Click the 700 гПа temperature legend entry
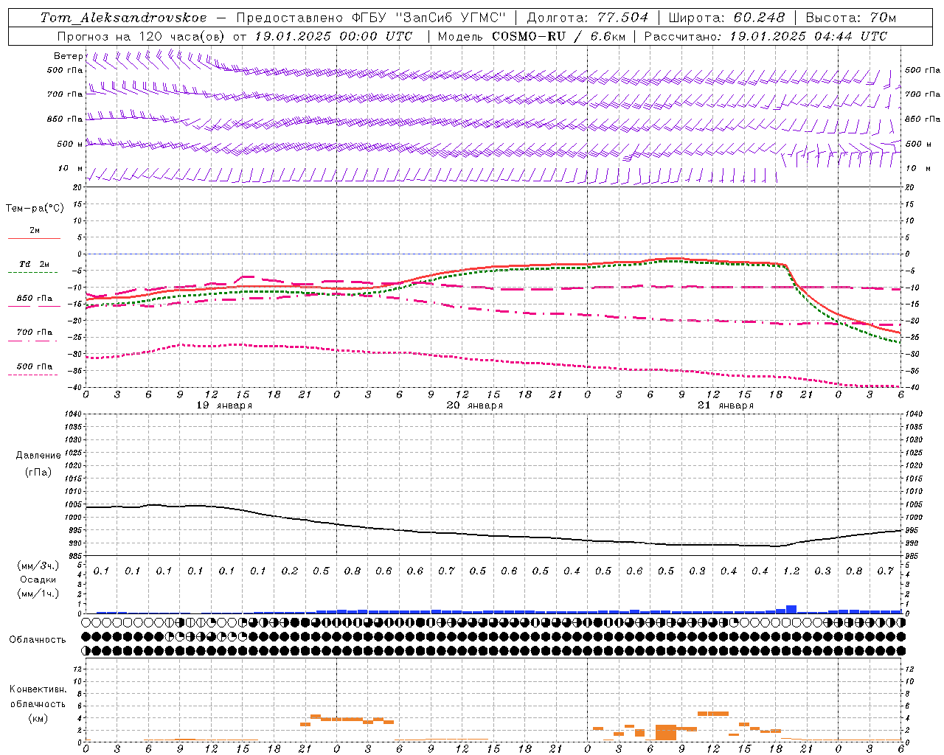The width and height of the screenshot is (944, 755). [x=35, y=333]
